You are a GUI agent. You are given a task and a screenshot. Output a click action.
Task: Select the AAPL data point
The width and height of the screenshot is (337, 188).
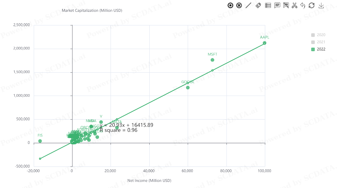click(x=265, y=43)
